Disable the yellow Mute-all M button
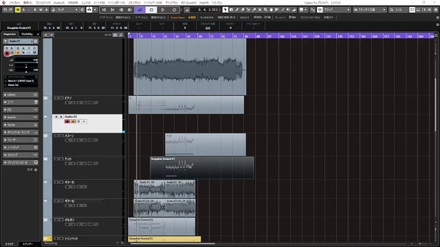 coord(18,10)
